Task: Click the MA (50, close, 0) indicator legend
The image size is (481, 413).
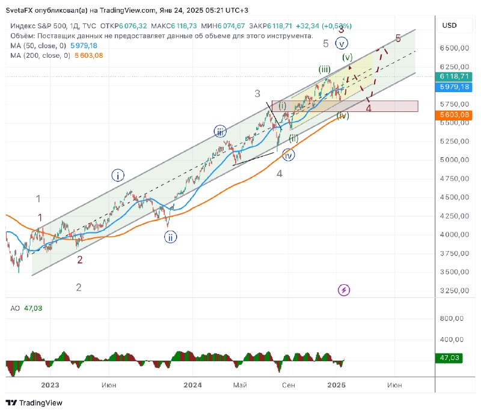Action: [x=38, y=46]
